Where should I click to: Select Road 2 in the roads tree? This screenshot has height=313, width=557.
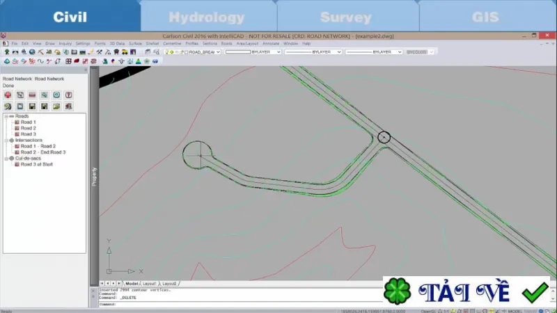(x=28, y=128)
